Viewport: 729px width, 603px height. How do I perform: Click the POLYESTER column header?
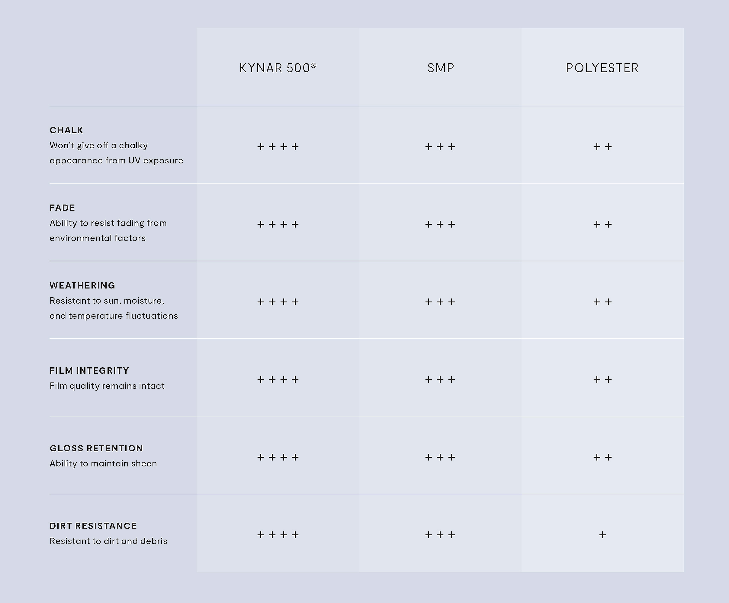tap(602, 68)
